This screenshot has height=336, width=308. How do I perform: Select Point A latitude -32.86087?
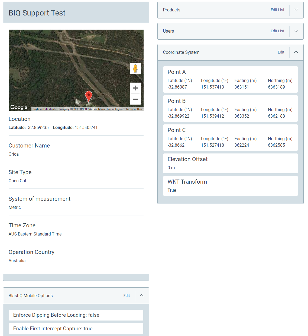pyautogui.click(x=177, y=87)
